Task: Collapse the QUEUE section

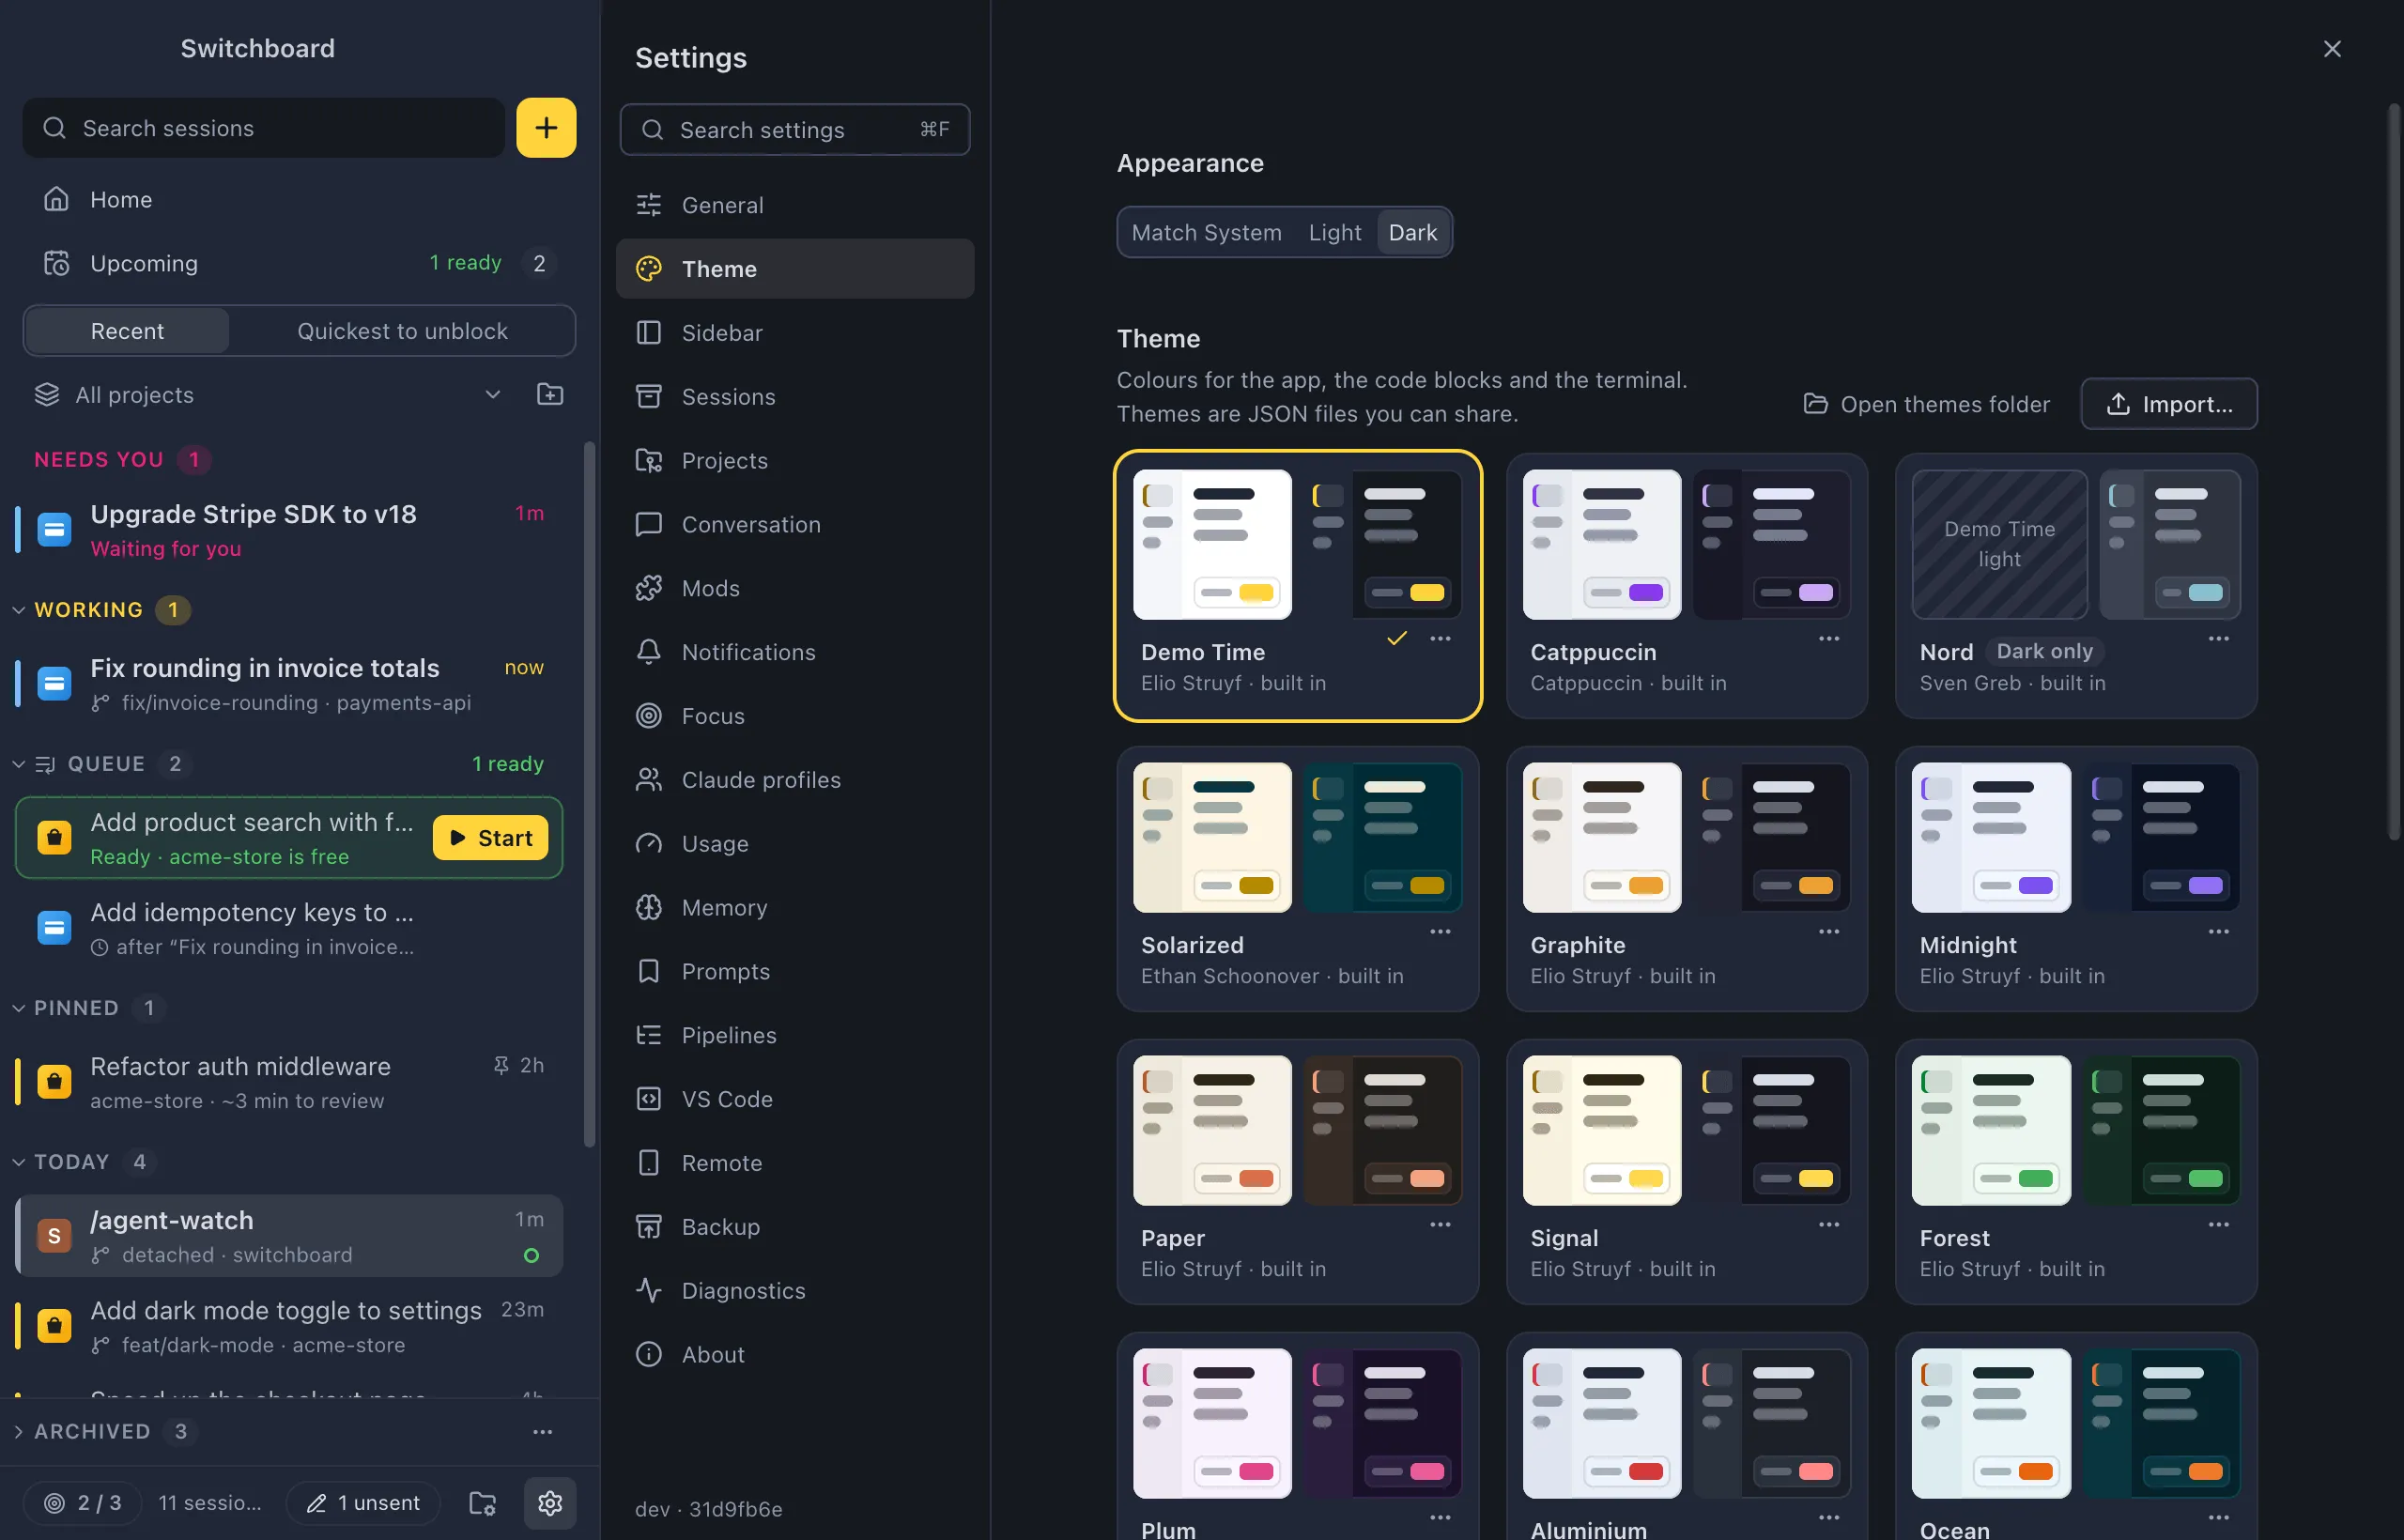Action: point(18,764)
